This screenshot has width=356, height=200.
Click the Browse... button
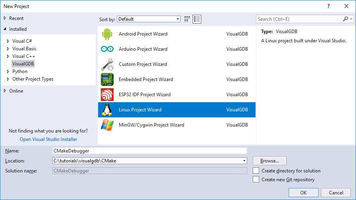pos(269,161)
